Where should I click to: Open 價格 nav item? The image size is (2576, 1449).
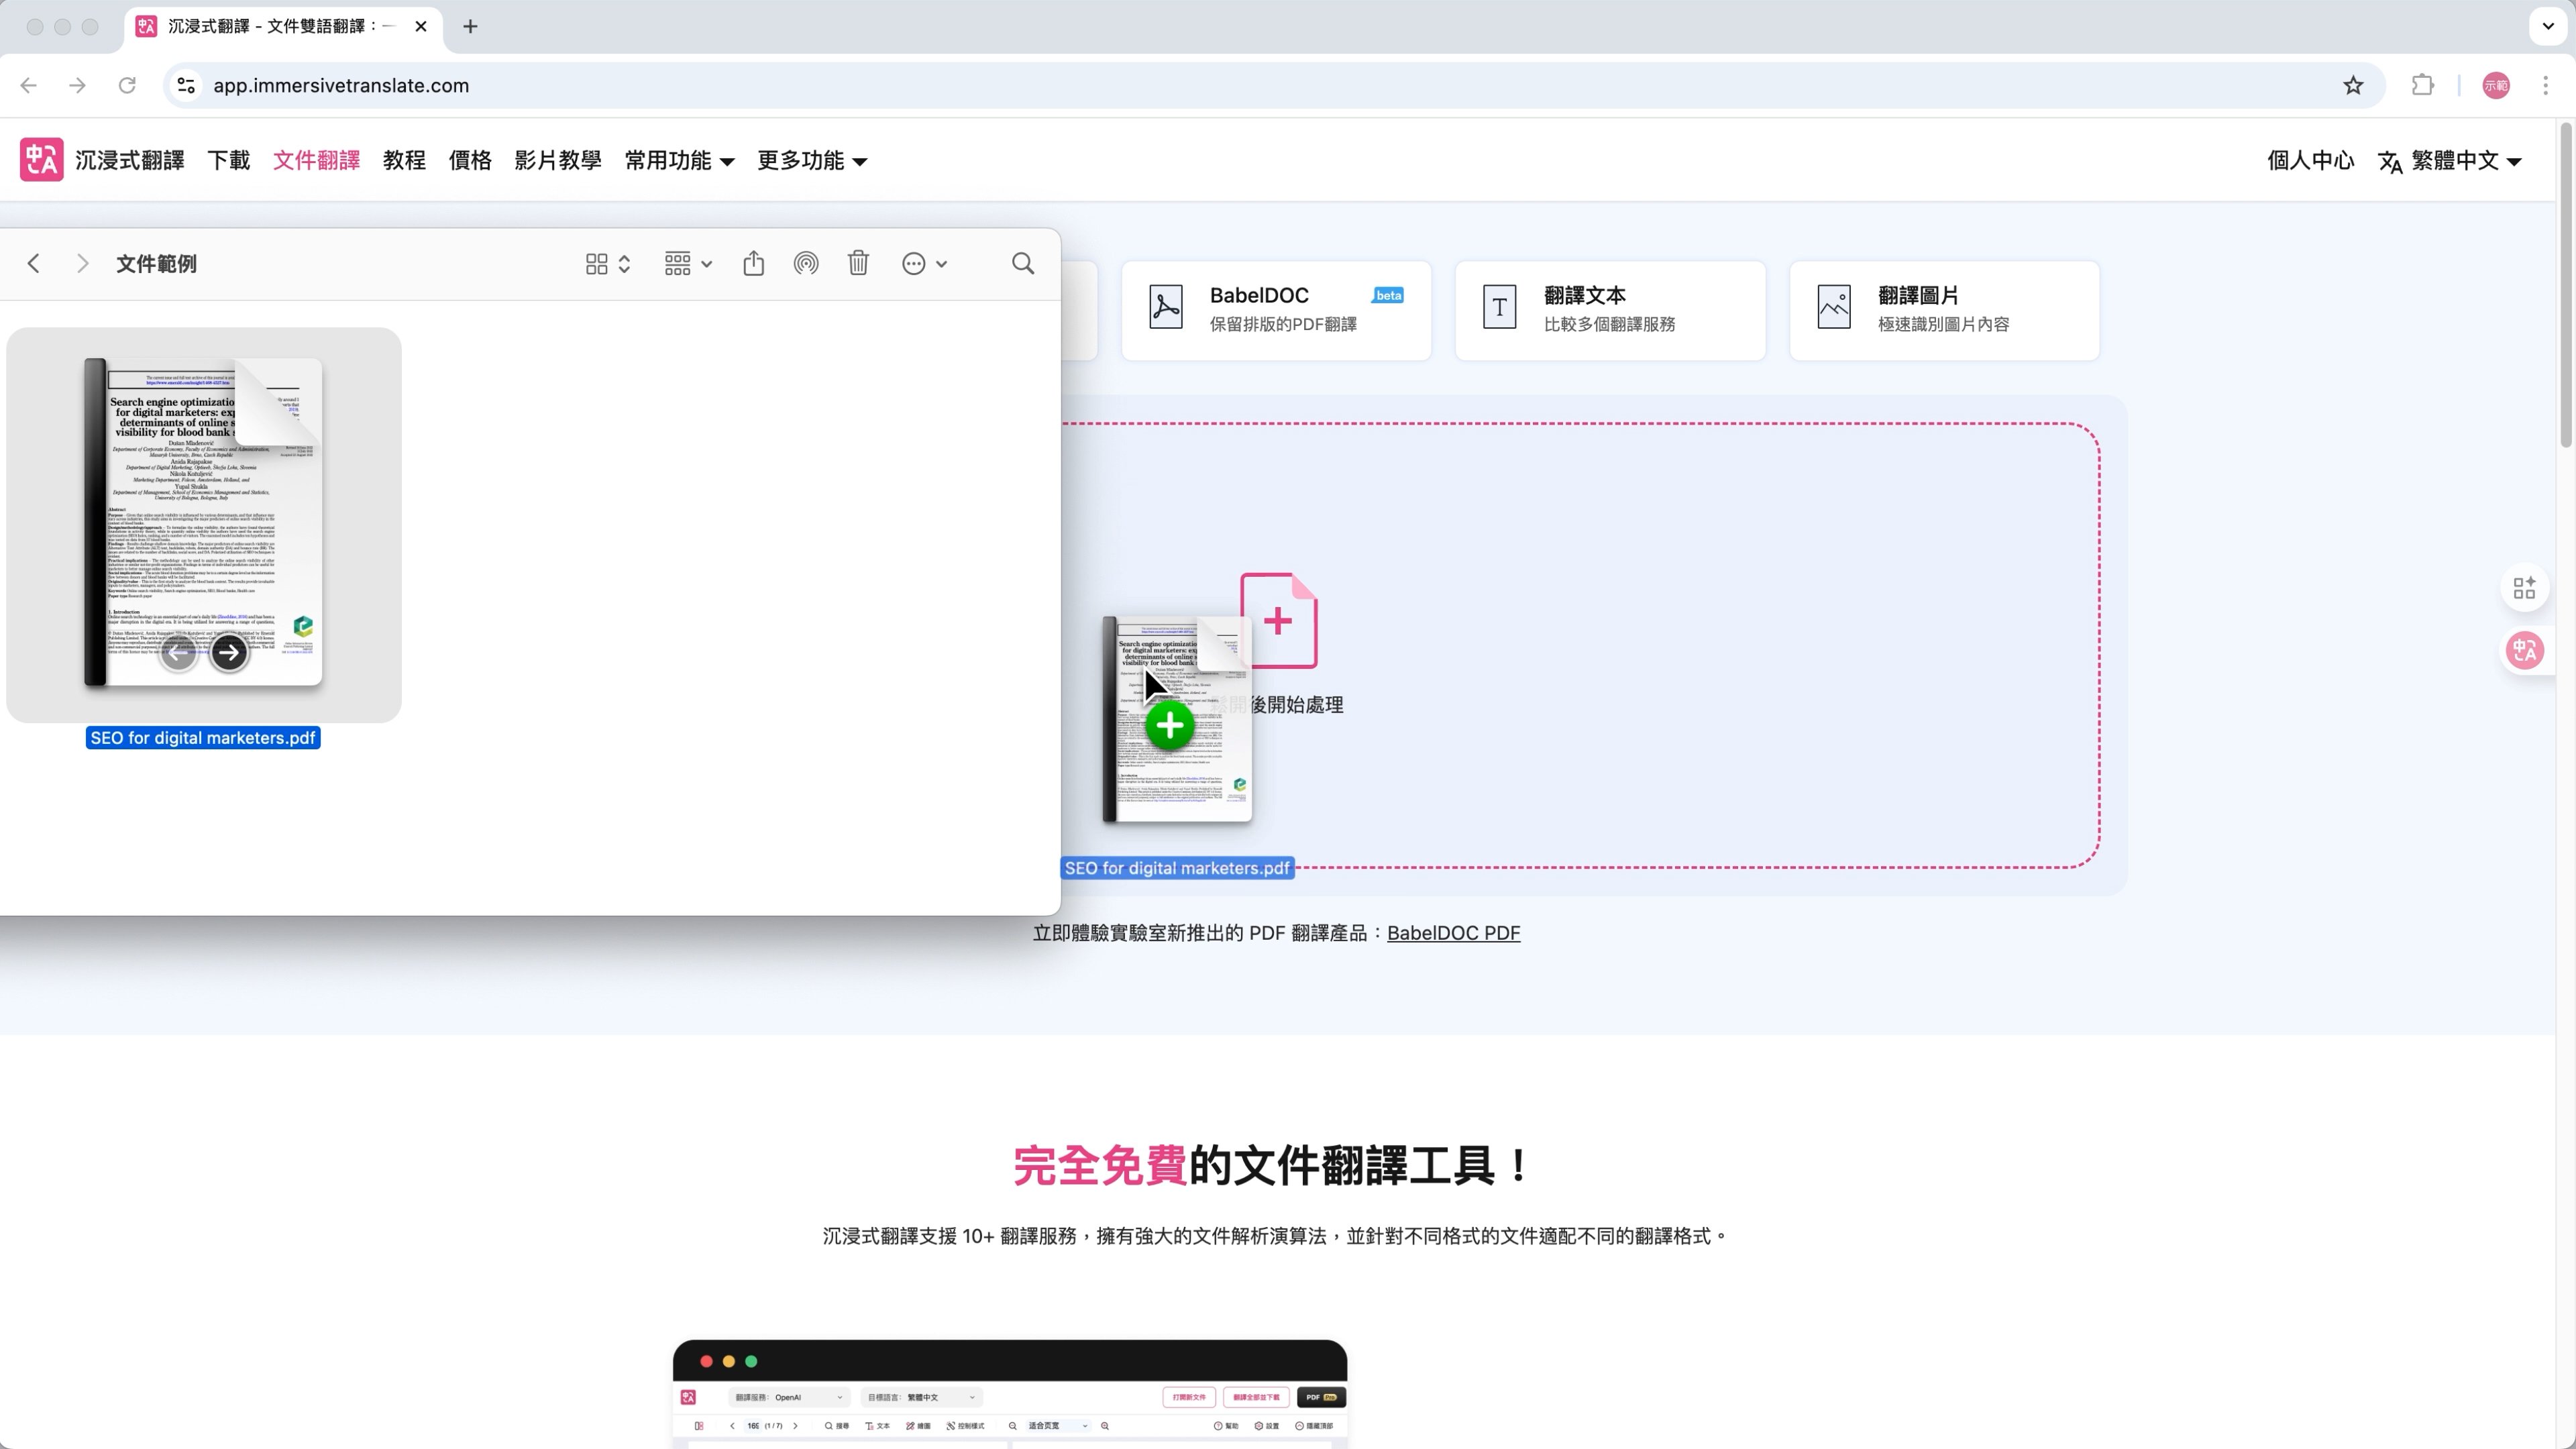click(470, 160)
